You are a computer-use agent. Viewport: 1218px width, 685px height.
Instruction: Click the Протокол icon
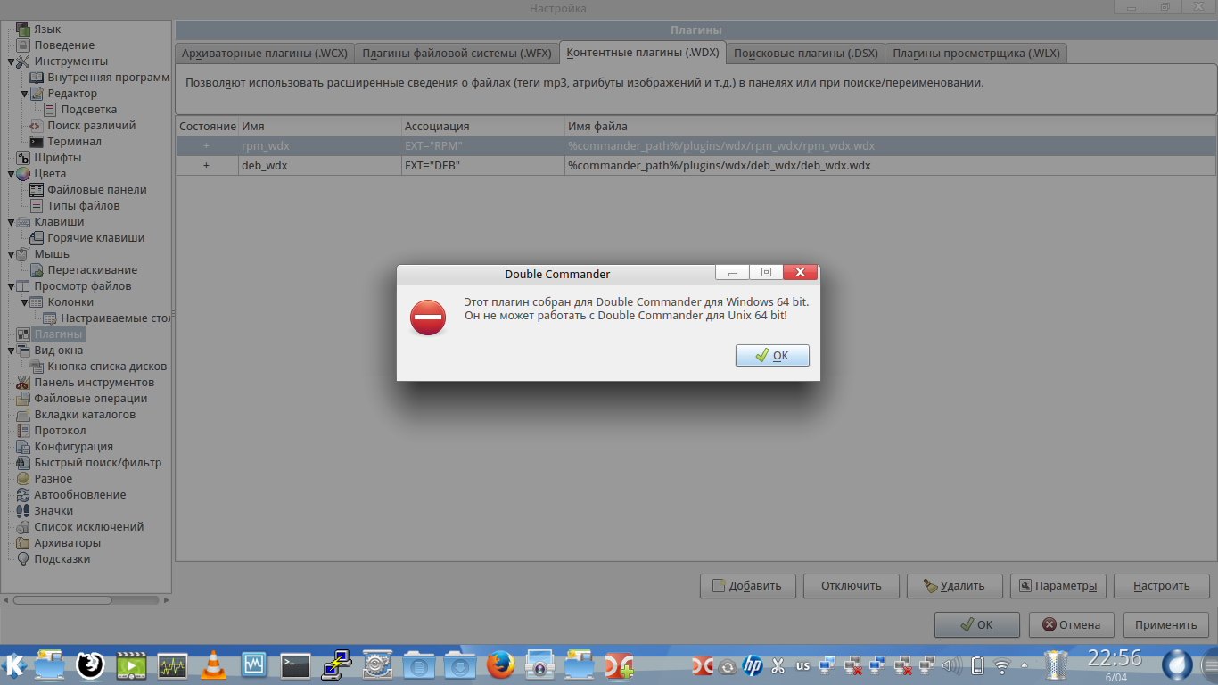(x=23, y=431)
